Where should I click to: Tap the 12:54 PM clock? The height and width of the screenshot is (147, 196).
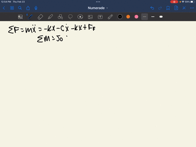tap(6, 2)
